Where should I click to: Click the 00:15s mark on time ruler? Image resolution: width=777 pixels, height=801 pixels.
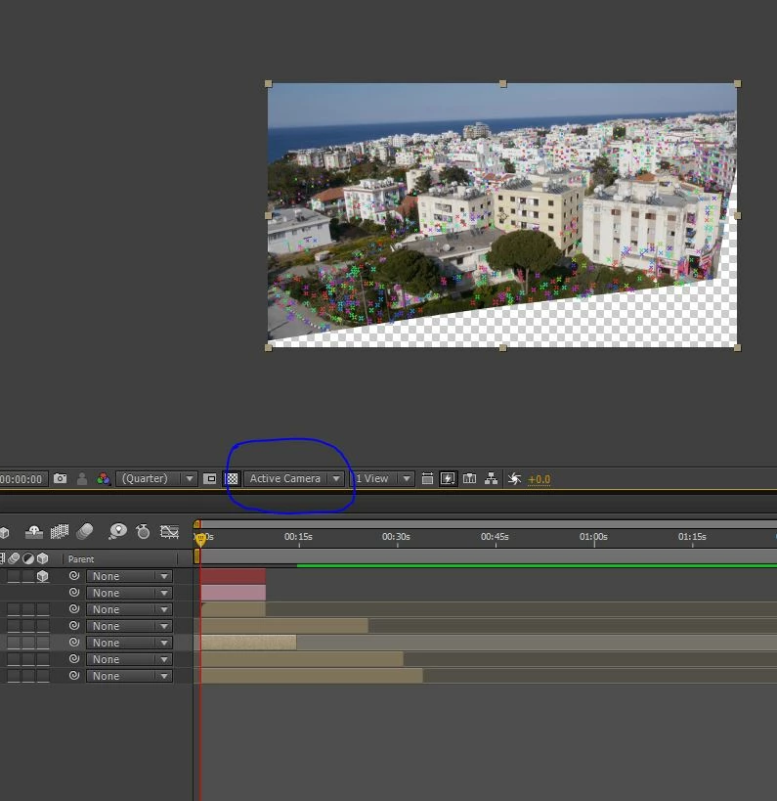click(x=298, y=536)
